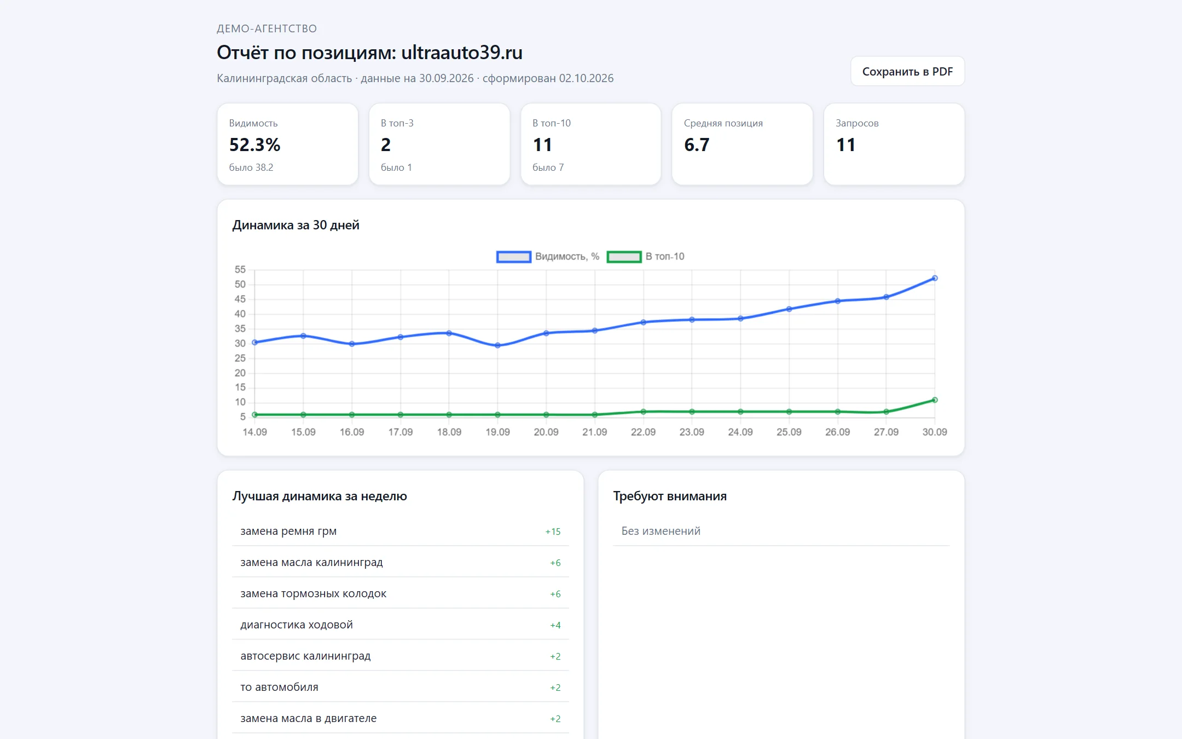Click the Калининградская область subtitle line
The height and width of the screenshot is (739, 1182).
pyautogui.click(x=415, y=78)
